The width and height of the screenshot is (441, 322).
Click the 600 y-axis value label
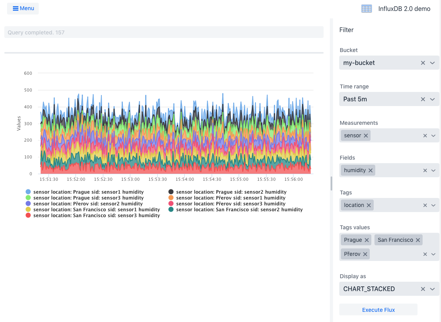coord(28,73)
